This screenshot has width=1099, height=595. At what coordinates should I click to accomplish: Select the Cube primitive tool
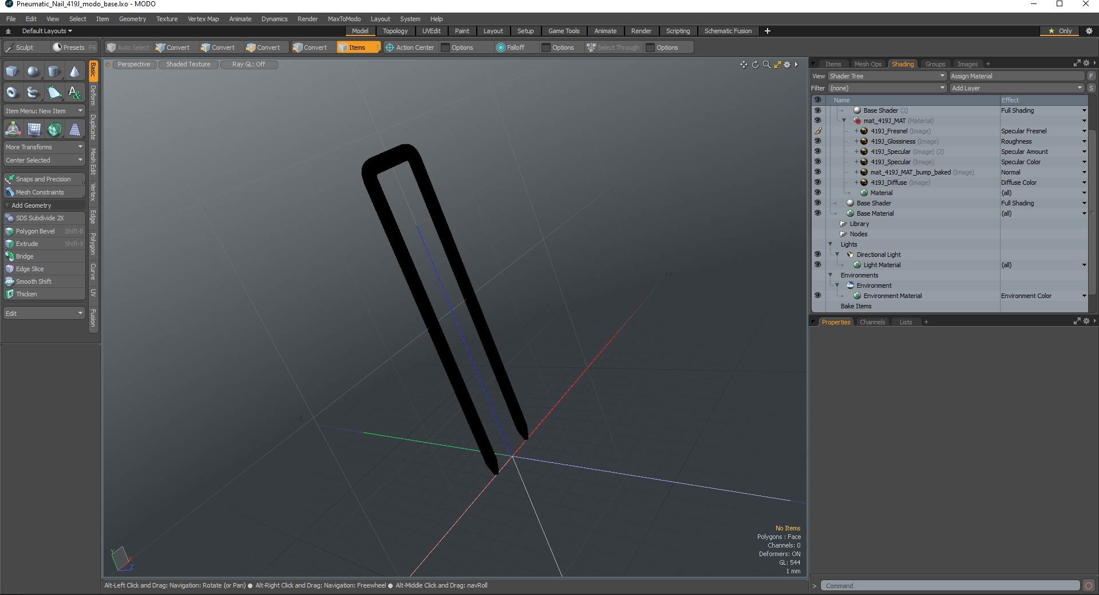pyautogui.click(x=12, y=72)
